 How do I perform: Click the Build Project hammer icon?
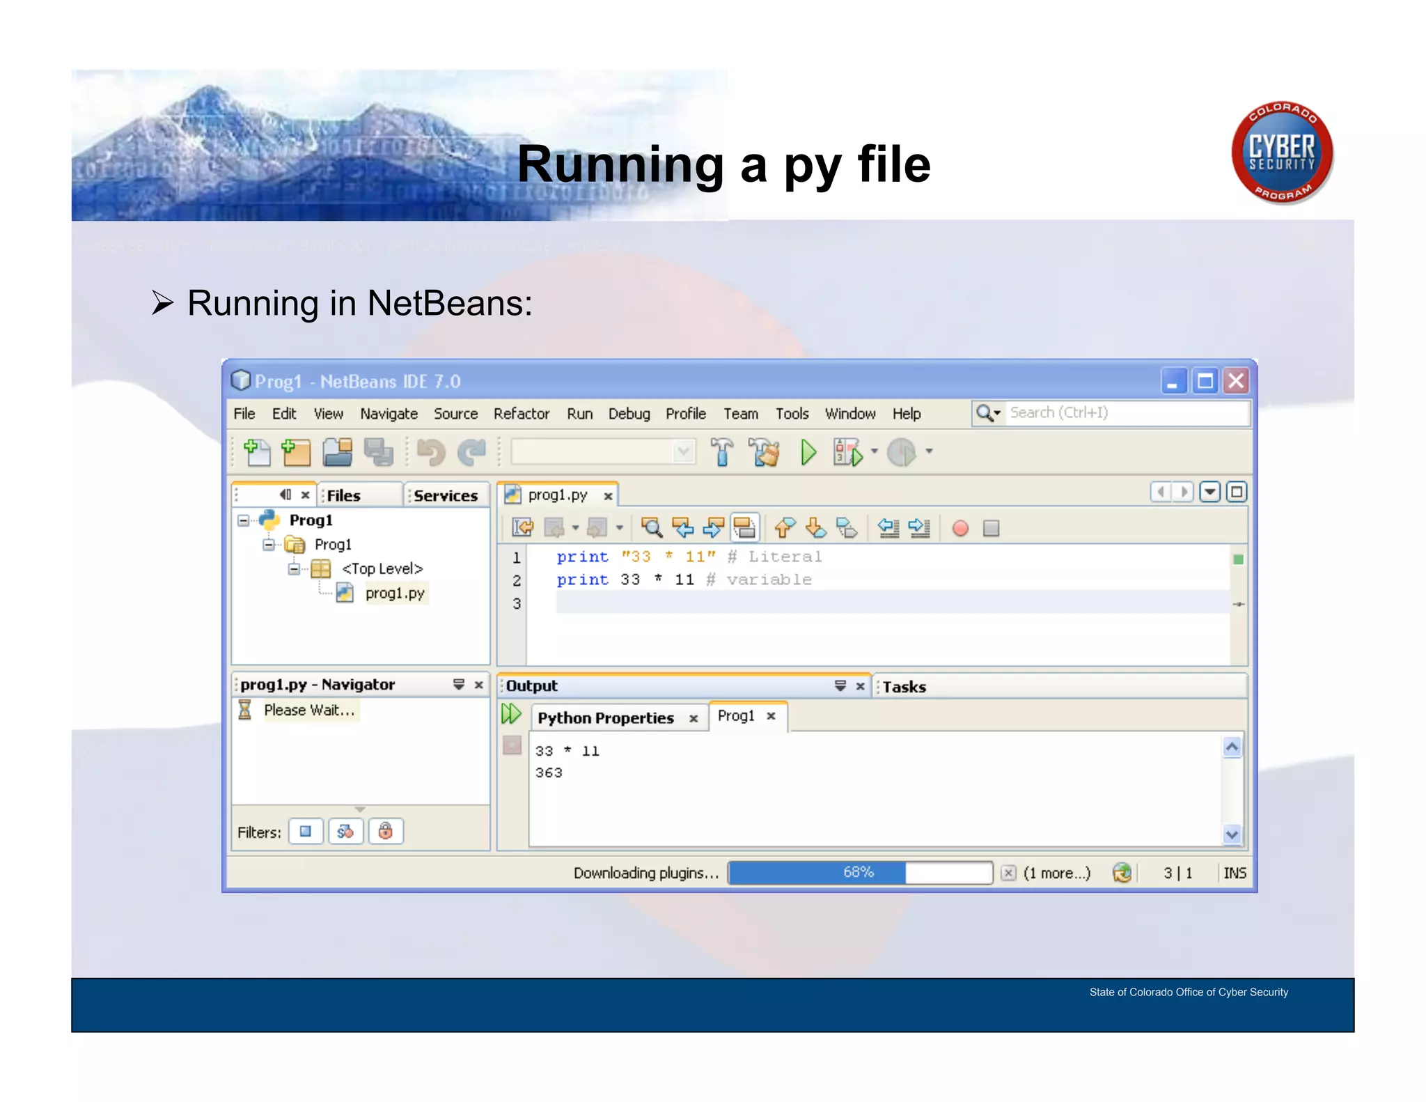(722, 452)
